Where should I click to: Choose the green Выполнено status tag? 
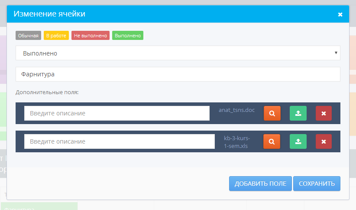coord(128,36)
